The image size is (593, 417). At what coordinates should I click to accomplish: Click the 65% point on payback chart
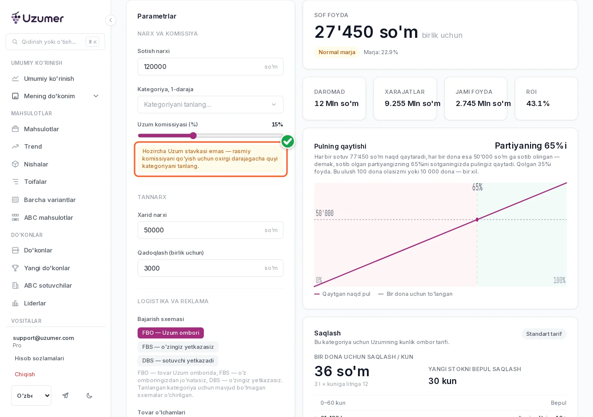(x=477, y=219)
